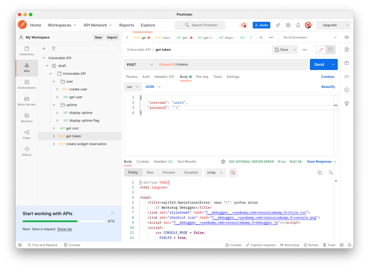Open Settings gear icon

point(288,25)
